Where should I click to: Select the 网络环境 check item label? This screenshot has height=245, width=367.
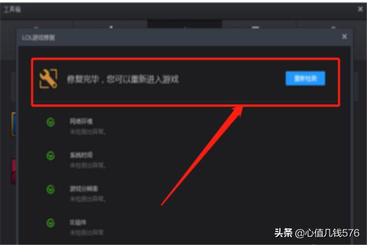tap(81, 121)
